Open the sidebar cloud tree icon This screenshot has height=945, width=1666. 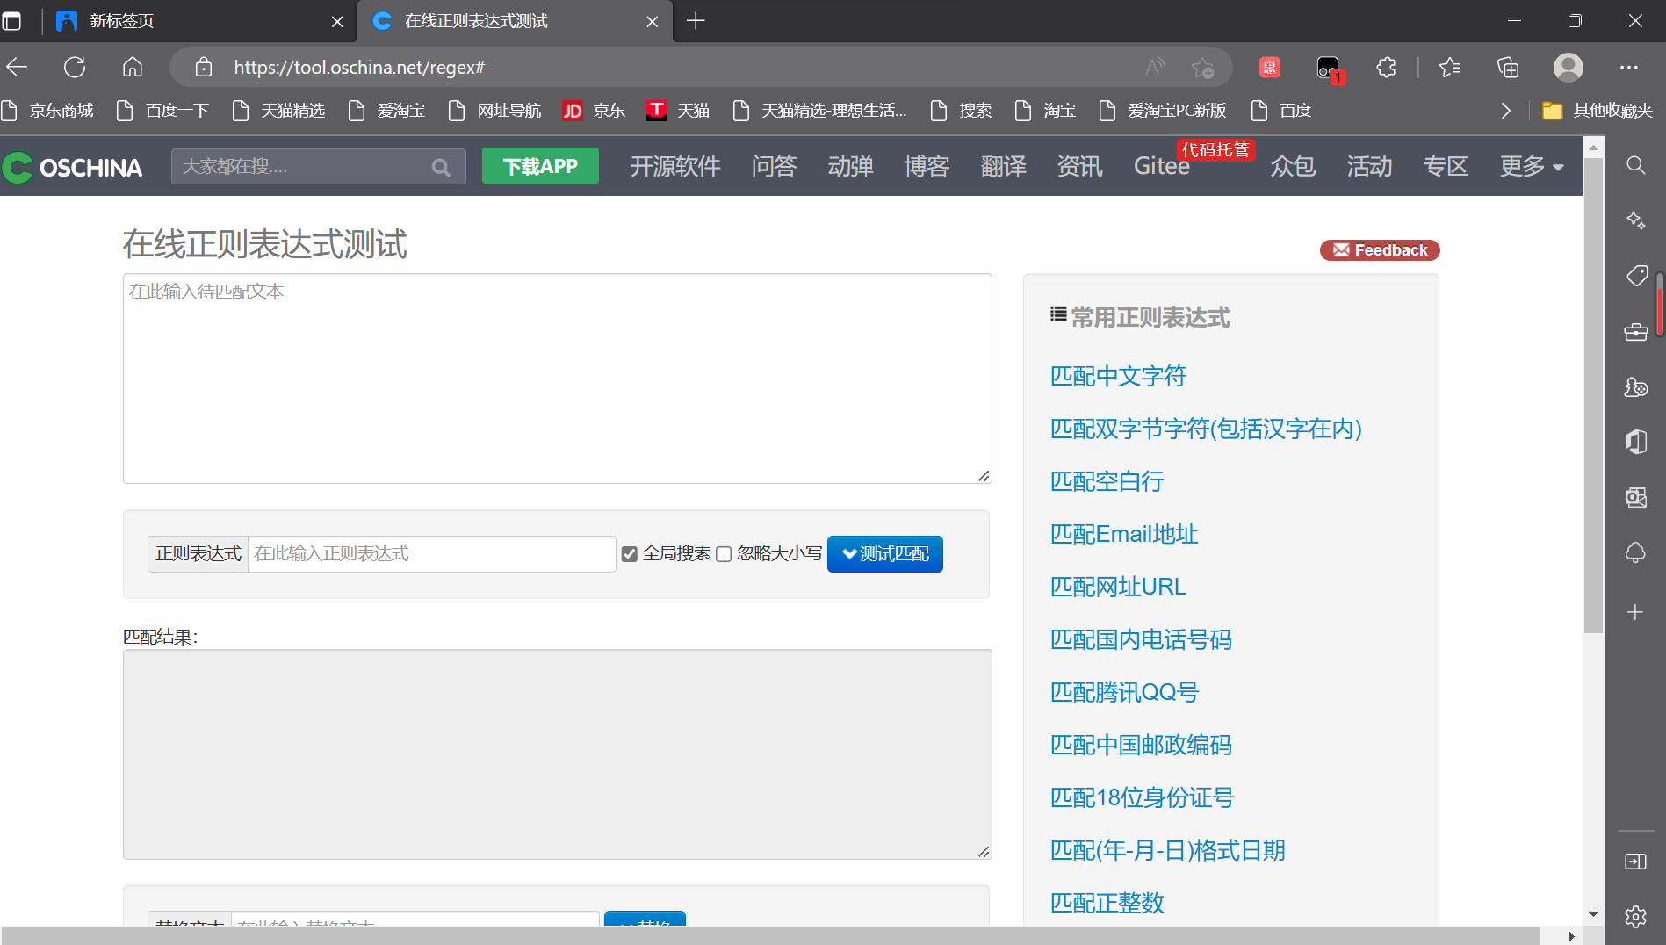point(1635,553)
